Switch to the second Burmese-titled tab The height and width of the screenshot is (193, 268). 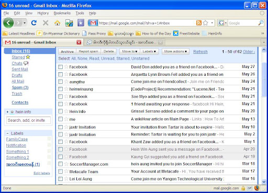pos(125,42)
